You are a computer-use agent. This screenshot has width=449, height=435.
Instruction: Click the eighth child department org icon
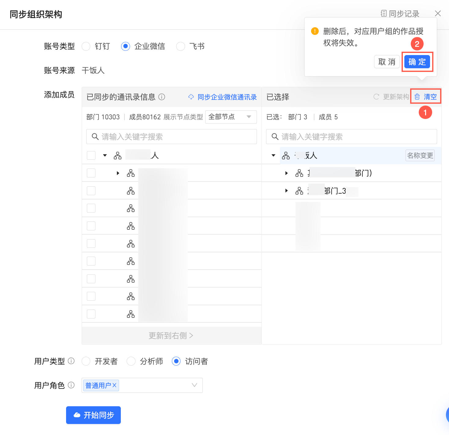(x=131, y=296)
